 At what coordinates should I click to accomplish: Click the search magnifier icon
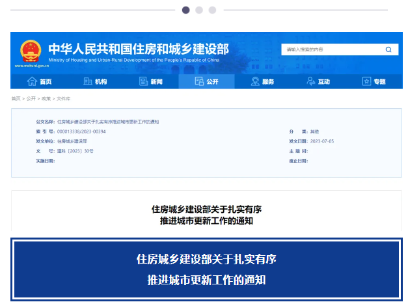(x=388, y=49)
